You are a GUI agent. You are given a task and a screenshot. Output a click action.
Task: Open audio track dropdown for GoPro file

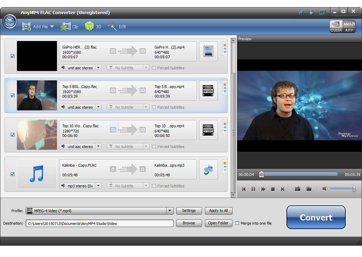(x=98, y=67)
